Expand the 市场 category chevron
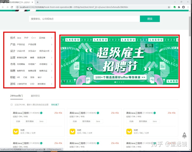The height and width of the screenshot is (152, 192). pos(51,64)
